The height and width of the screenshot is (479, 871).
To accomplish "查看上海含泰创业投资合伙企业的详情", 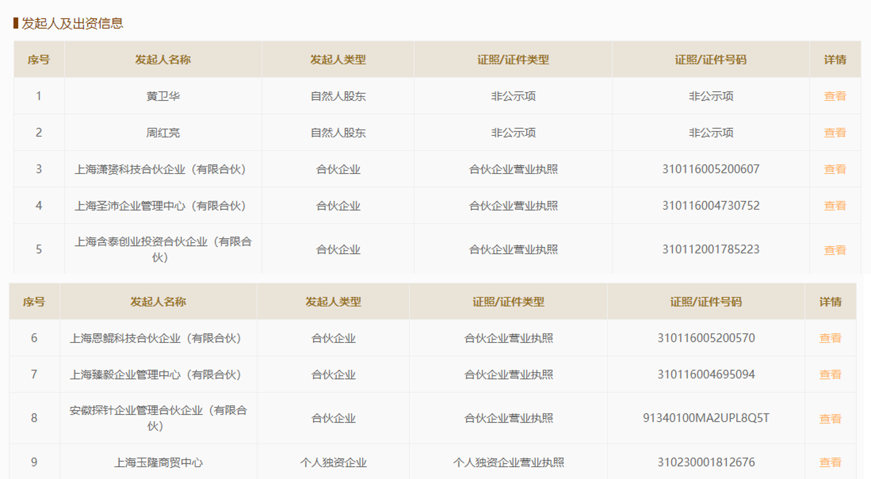I will coord(834,249).
